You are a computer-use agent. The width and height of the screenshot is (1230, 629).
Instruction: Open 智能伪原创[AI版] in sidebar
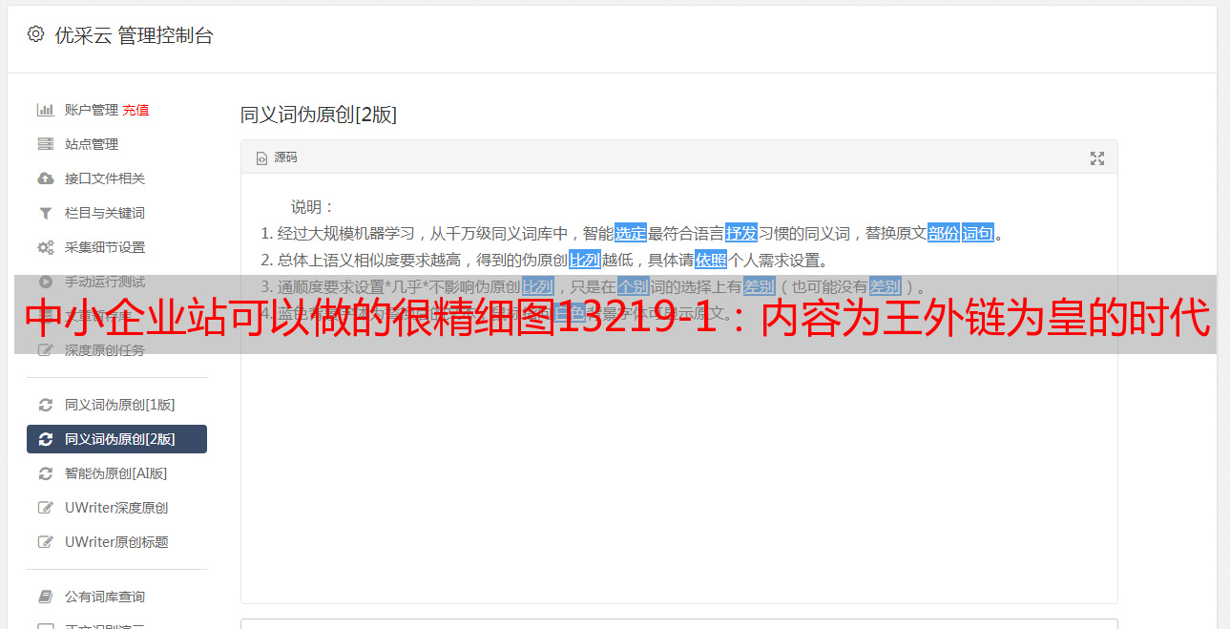[116, 473]
